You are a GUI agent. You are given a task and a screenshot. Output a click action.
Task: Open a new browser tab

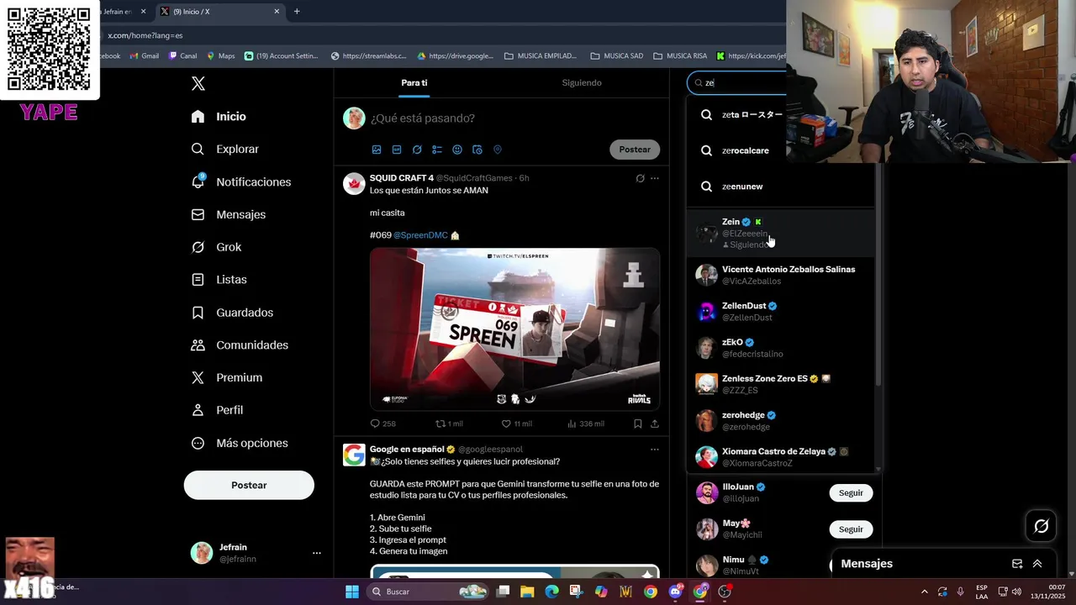point(297,12)
